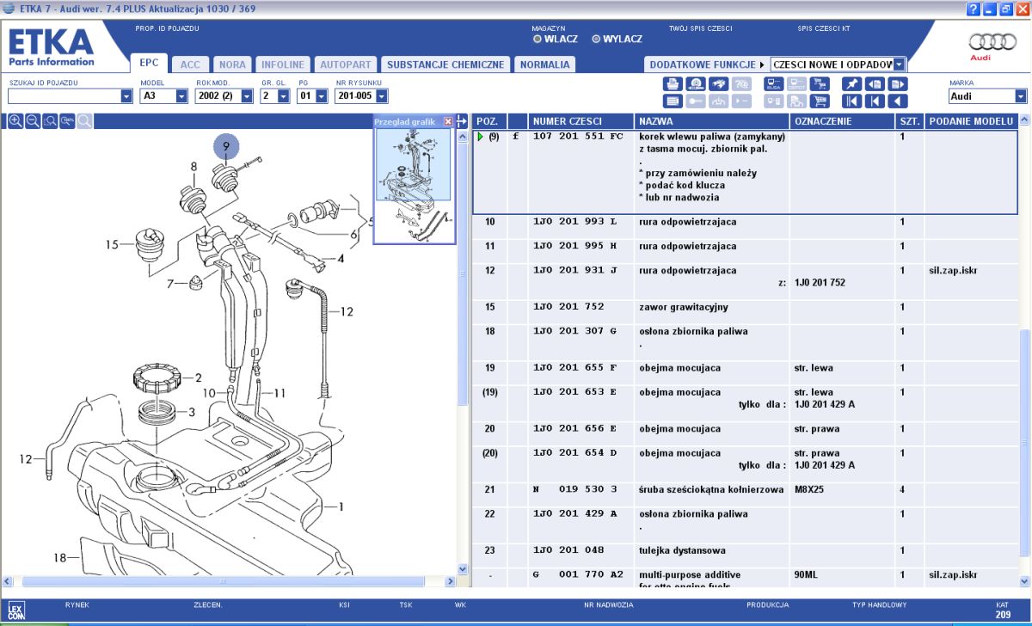Go to previous page document icon
The image size is (1032, 626).
pyautogui.click(x=874, y=84)
